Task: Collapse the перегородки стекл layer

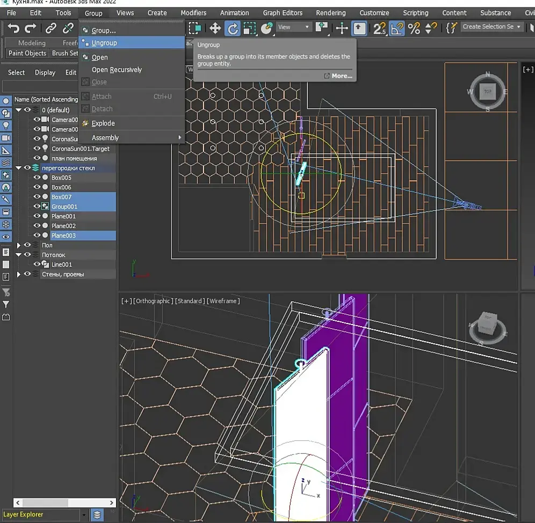Action: (x=19, y=168)
